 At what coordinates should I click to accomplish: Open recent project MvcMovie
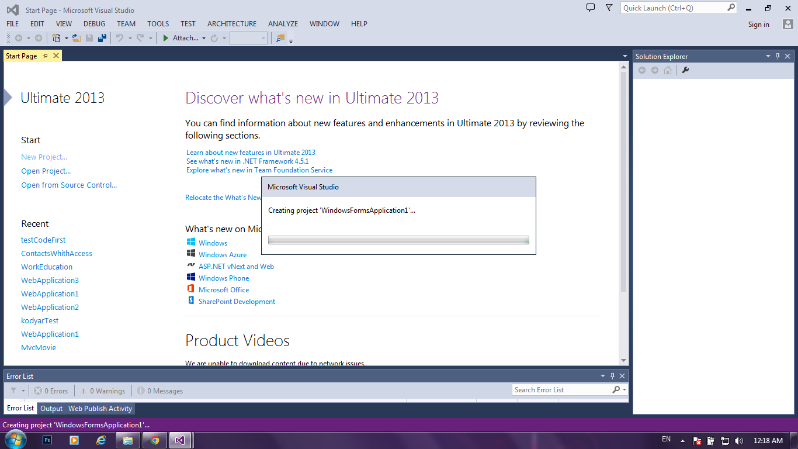[x=39, y=348]
